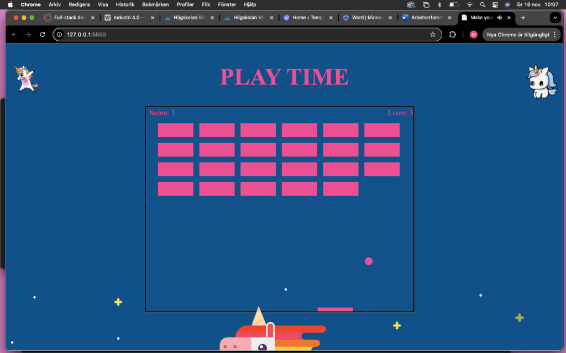Image resolution: width=566 pixels, height=353 pixels.
Task: Click the Nya Chrome är tillgängligt button
Action: pyautogui.click(x=517, y=35)
